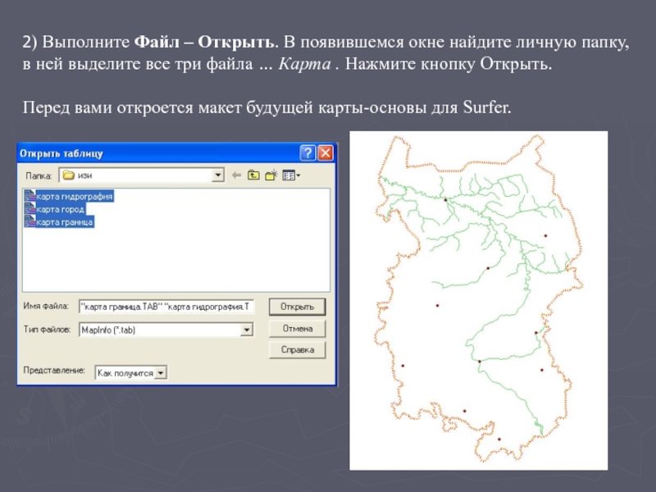Click the map preview image
656x492 pixels.
[478, 300]
